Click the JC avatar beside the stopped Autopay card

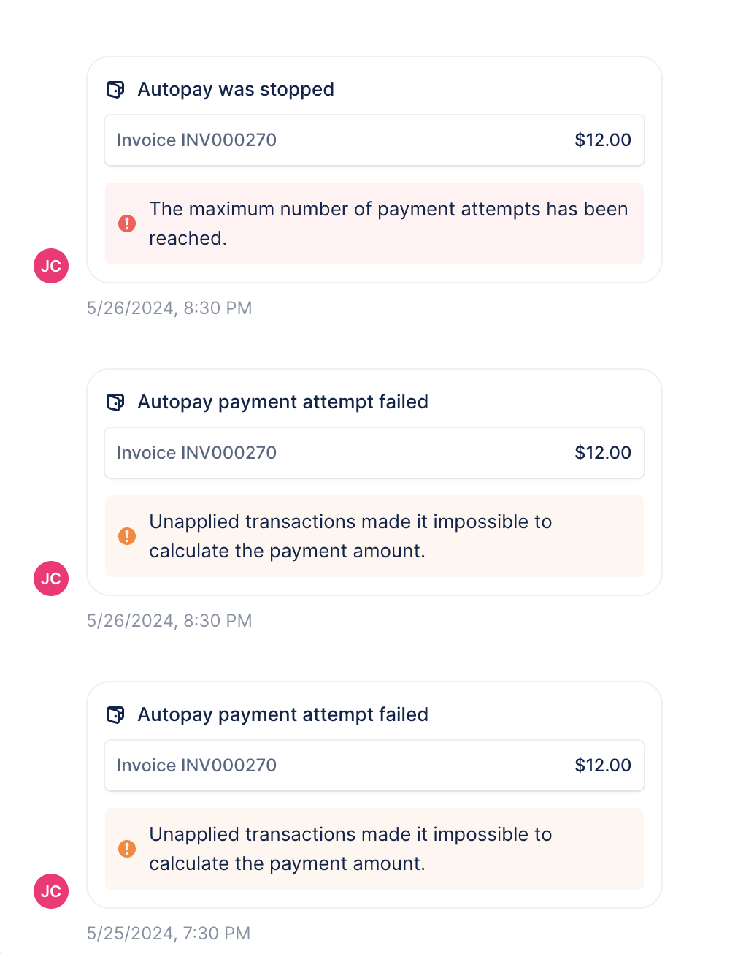coord(51,266)
